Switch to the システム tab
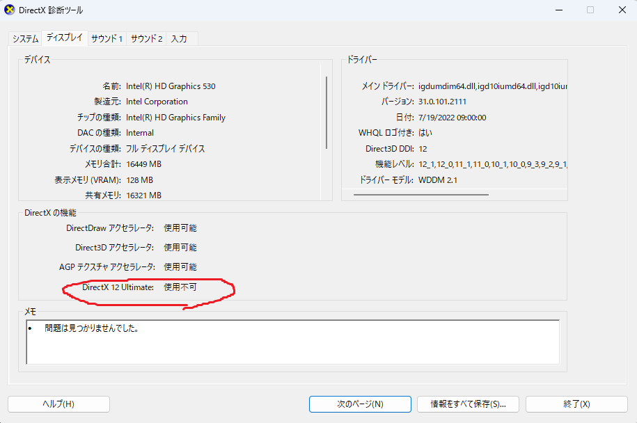This screenshot has width=637, height=423. 25,38
